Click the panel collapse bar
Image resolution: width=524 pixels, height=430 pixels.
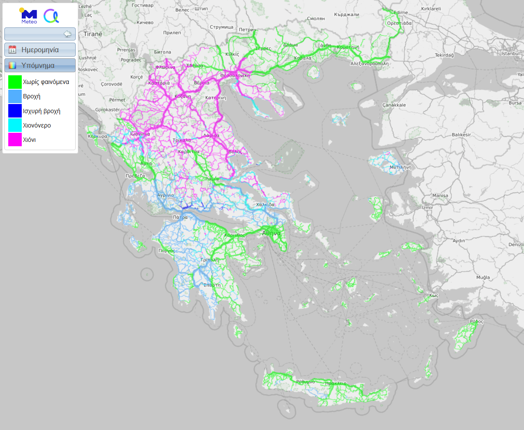tap(40, 34)
